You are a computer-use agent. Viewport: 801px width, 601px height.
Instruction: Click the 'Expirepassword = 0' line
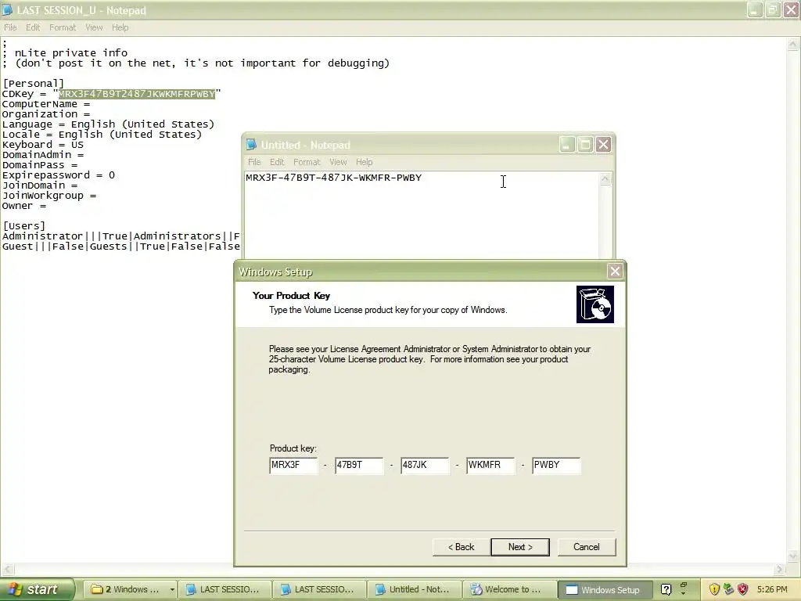point(59,175)
